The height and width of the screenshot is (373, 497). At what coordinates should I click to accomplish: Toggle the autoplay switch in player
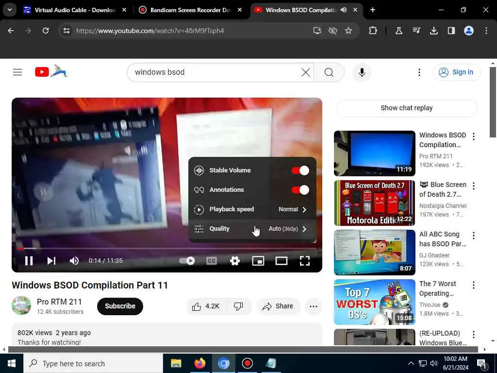tap(187, 261)
